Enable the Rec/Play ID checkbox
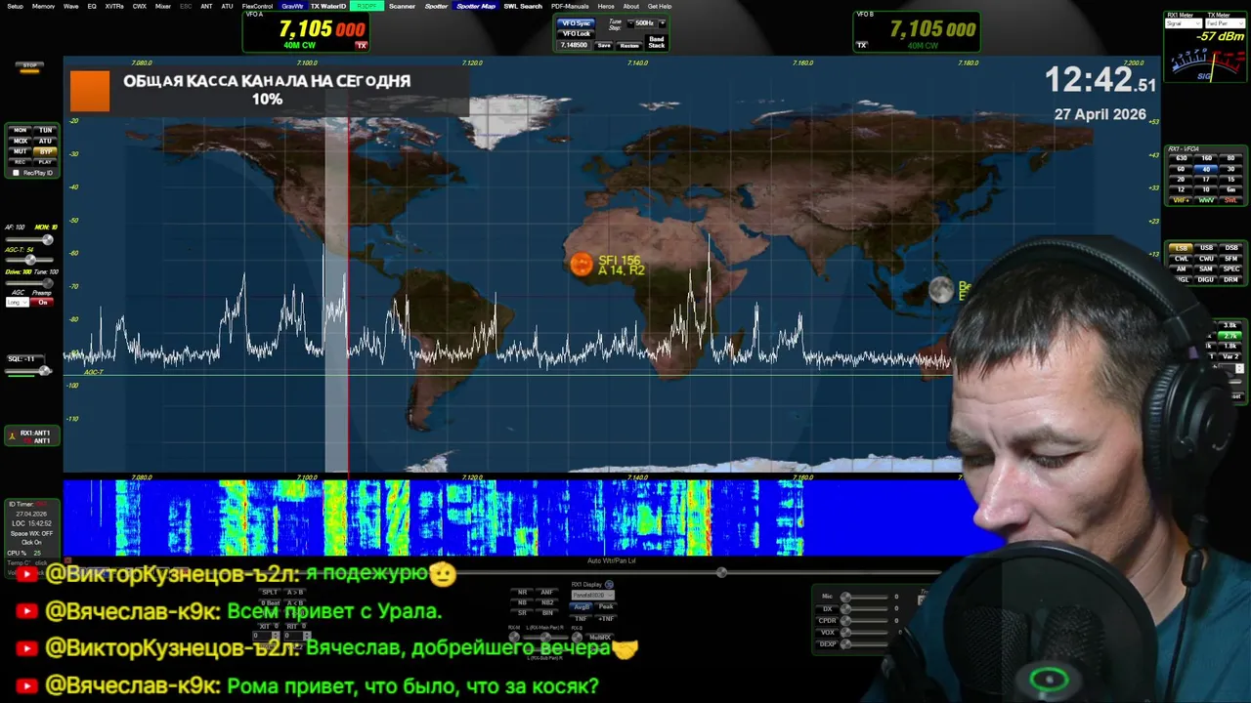This screenshot has height=703, width=1251. (16, 173)
